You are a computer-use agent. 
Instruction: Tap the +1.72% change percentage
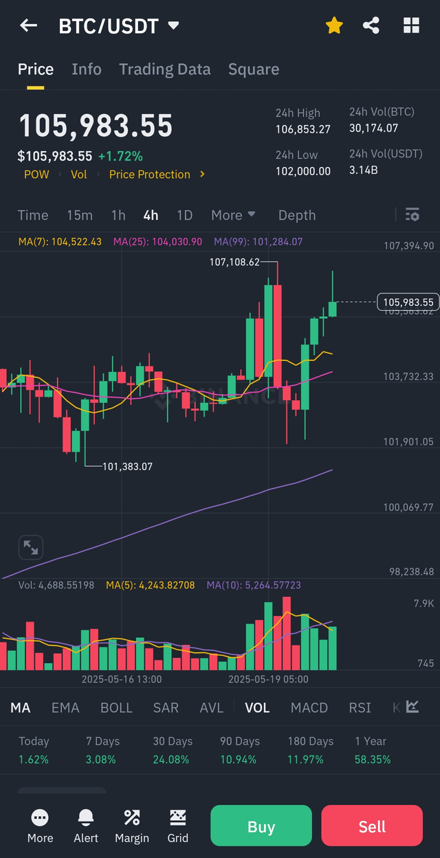coord(120,156)
